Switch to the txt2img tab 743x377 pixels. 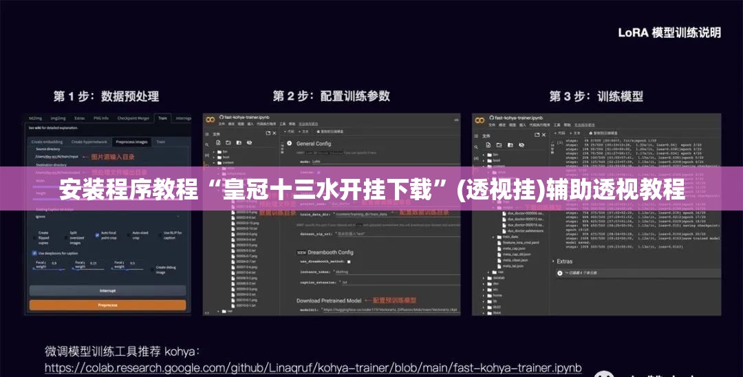coord(35,118)
